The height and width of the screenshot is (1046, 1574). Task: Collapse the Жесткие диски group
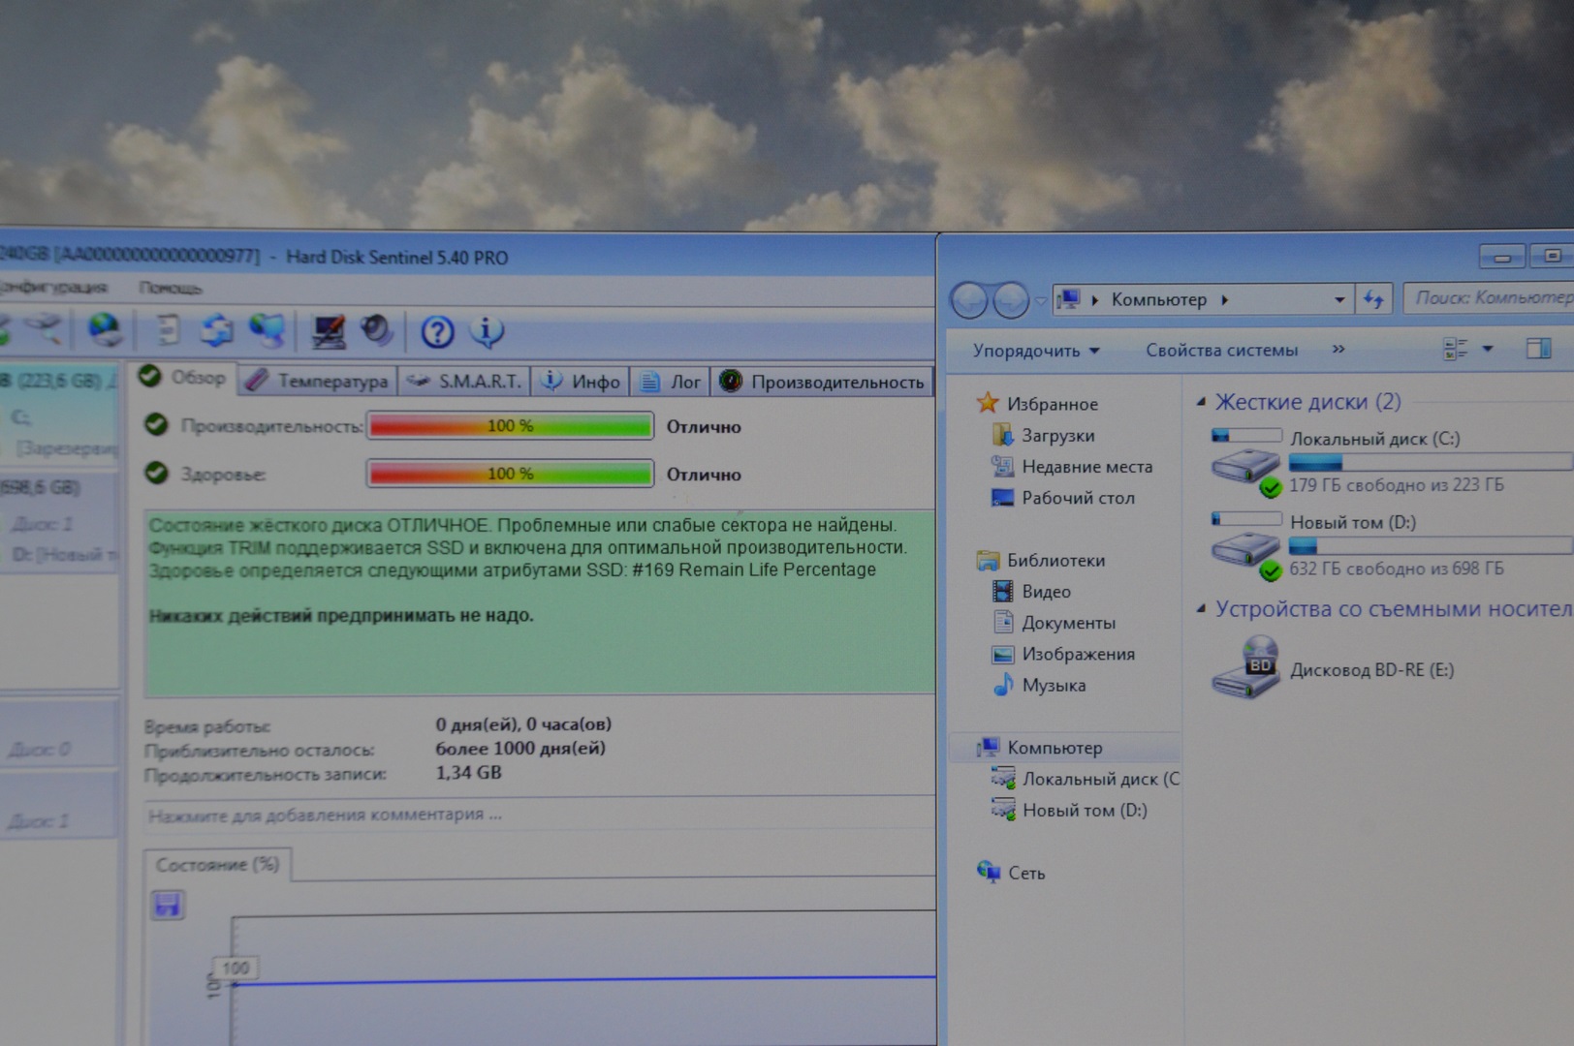(x=1202, y=402)
